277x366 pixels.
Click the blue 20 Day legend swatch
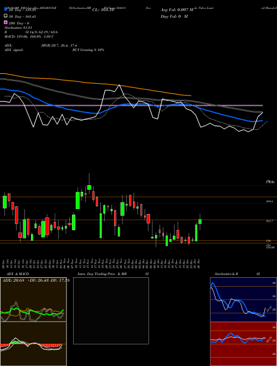[6, 9]
